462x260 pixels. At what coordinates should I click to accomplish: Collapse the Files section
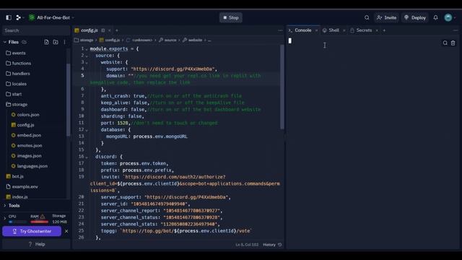pos(5,42)
